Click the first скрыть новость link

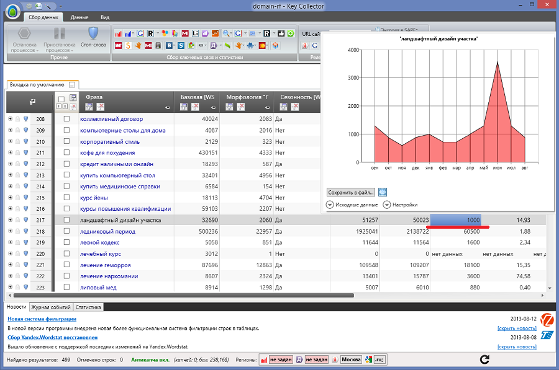[x=517, y=328]
